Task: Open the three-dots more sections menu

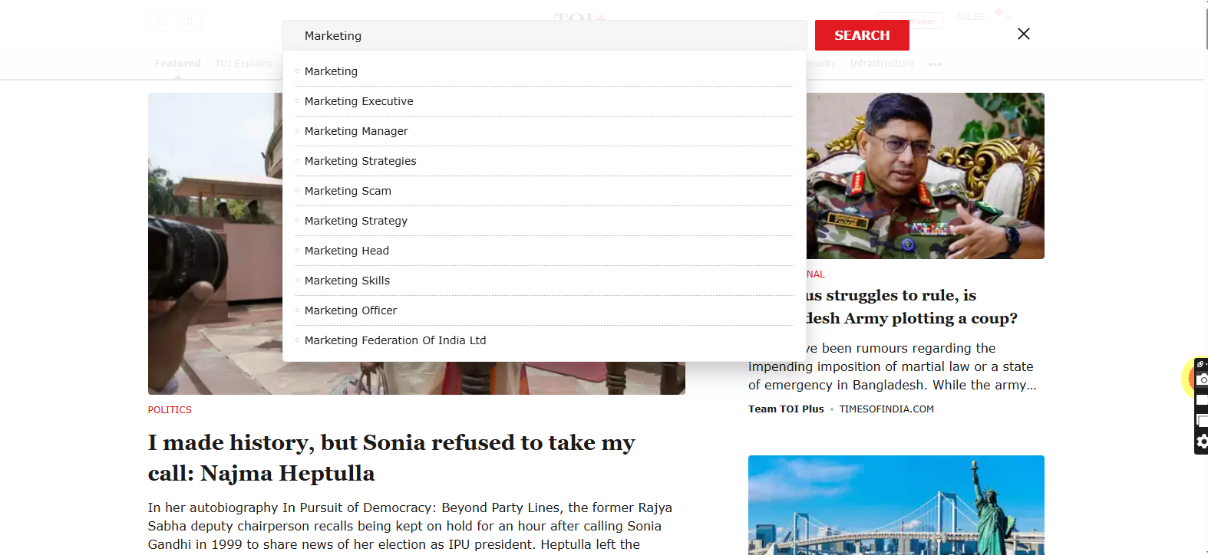Action: 934,64
